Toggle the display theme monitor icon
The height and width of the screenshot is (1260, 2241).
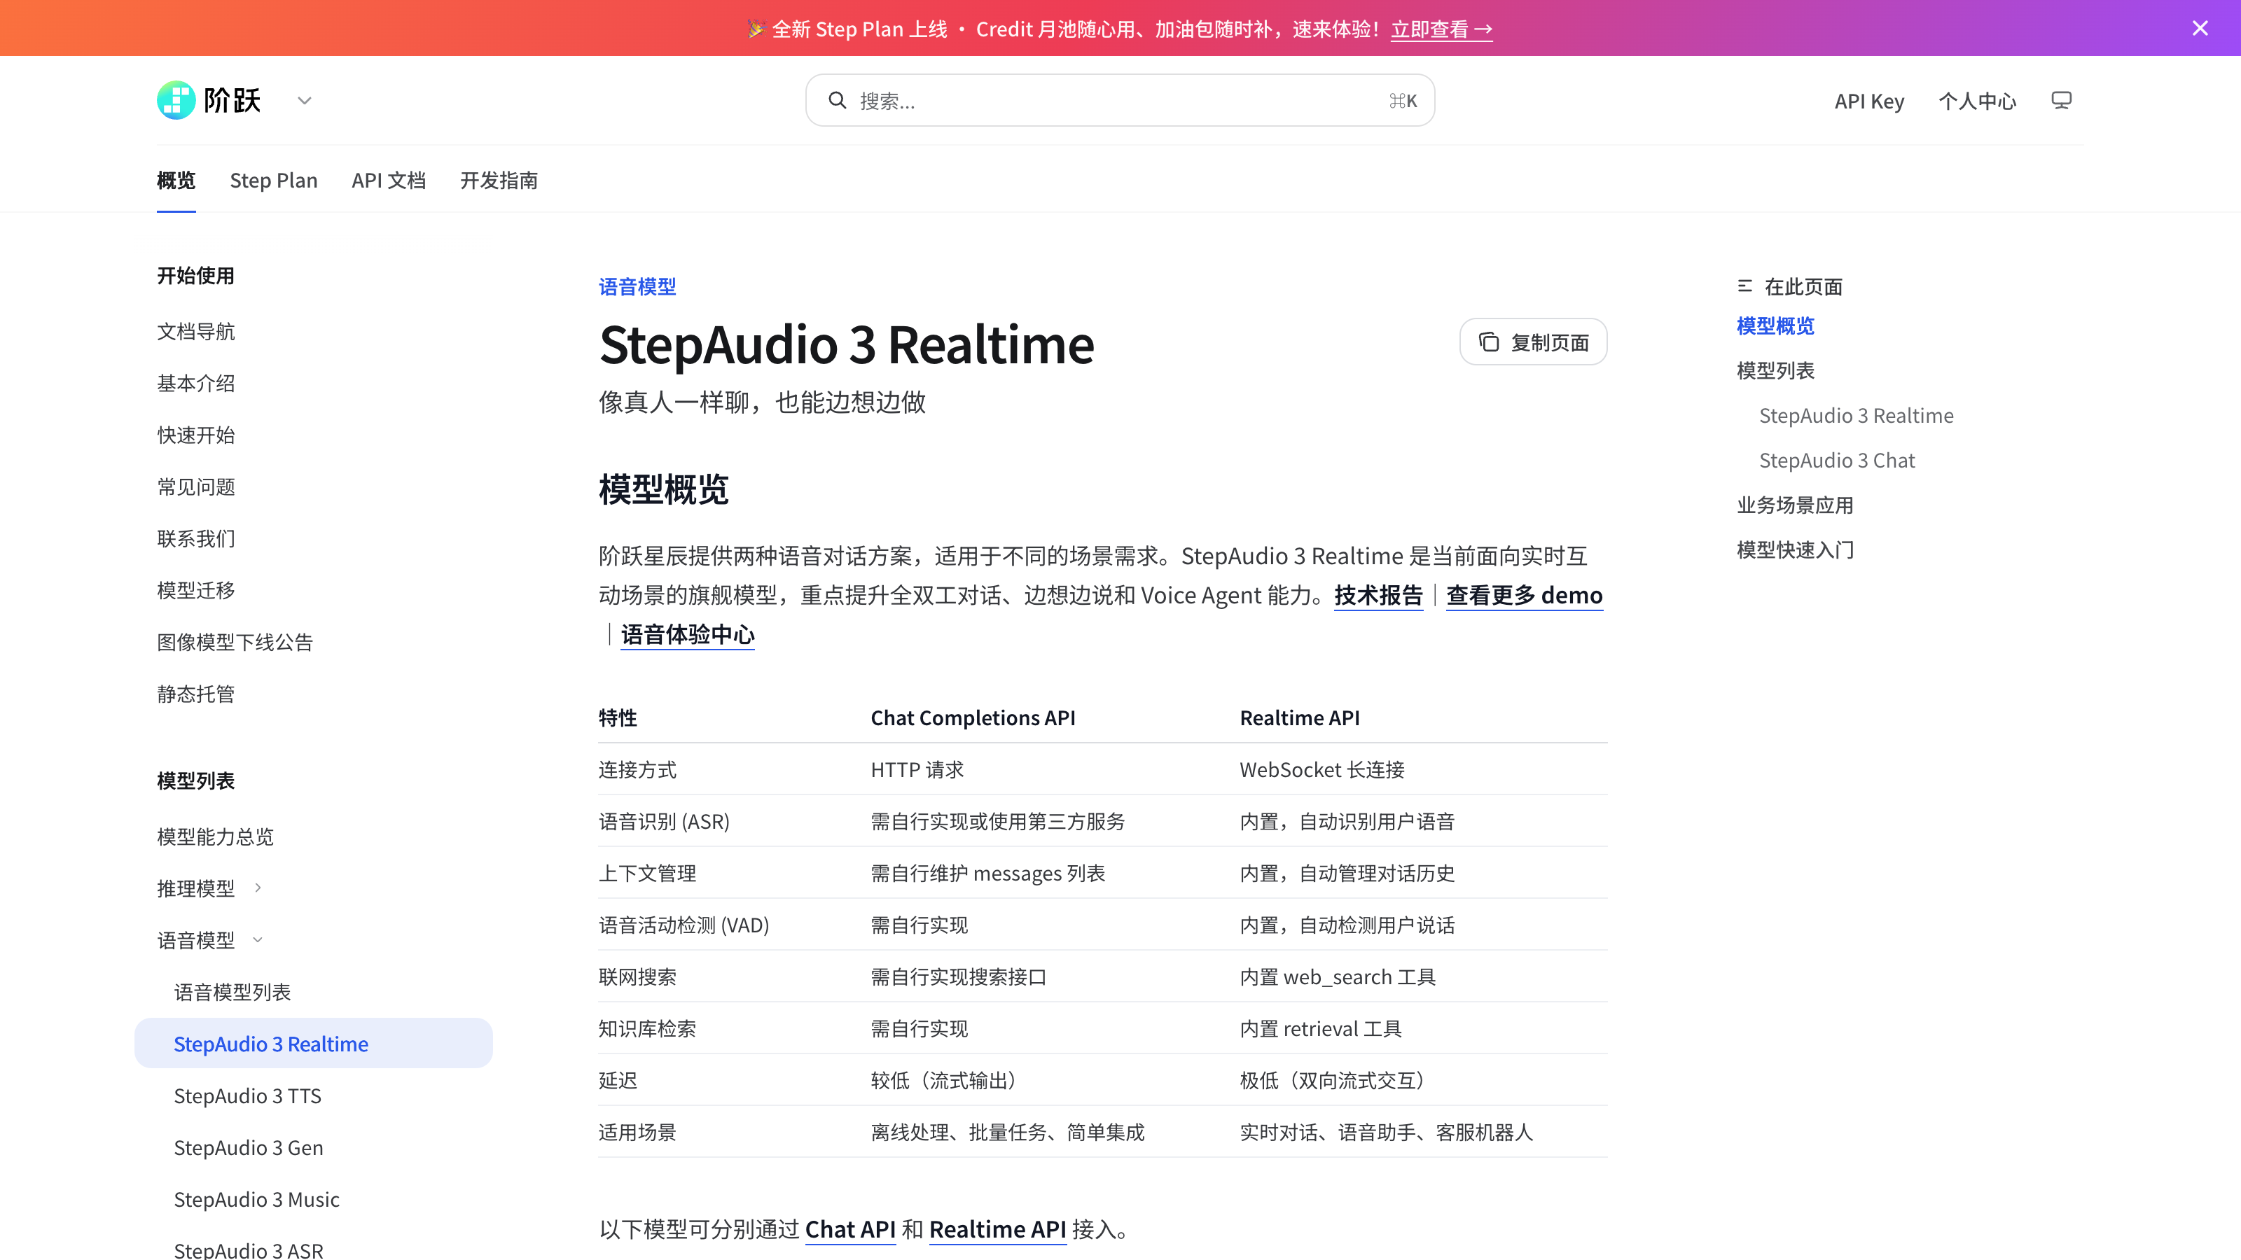[2061, 101]
